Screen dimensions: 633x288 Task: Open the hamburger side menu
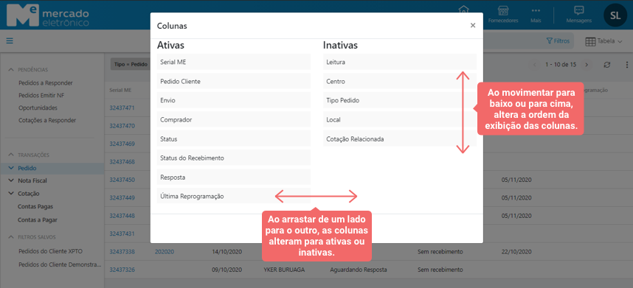point(10,41)
